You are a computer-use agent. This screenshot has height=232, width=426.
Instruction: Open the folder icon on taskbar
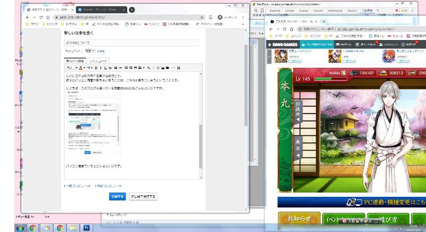(73, 228)
